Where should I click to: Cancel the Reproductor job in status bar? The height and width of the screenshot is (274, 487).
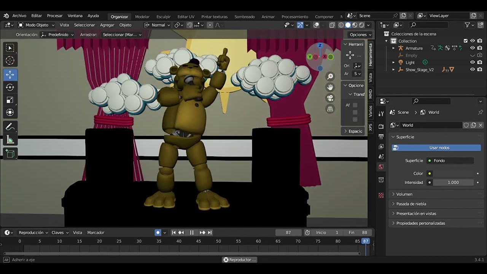tap(226, 260)
